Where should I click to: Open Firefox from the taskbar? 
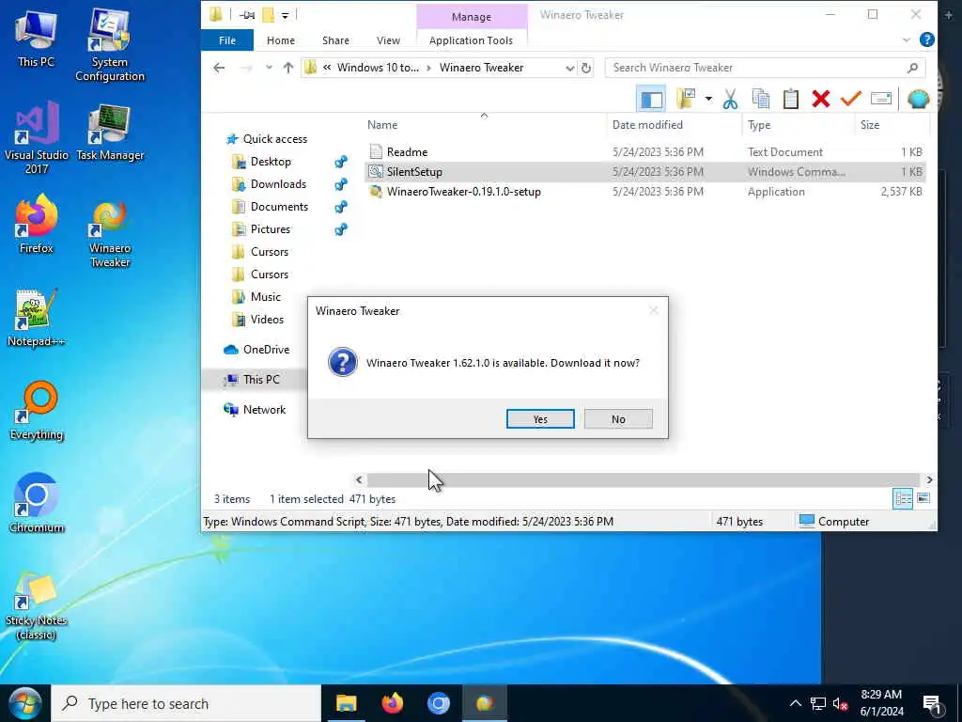click(393, 703)
